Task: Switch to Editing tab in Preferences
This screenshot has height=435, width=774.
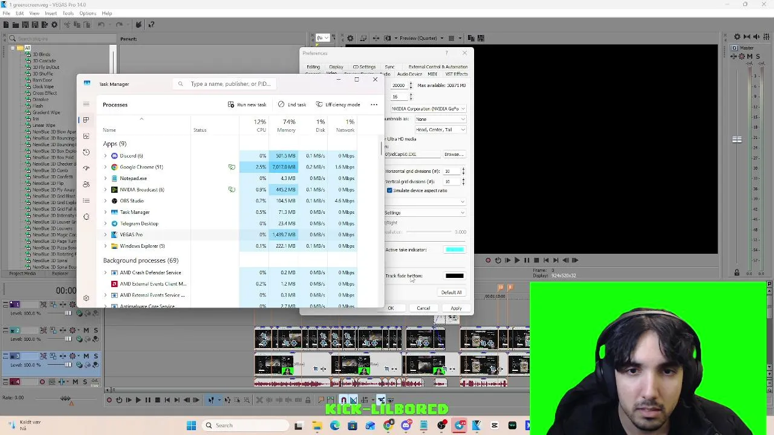Action: click(x=313, y=67)
